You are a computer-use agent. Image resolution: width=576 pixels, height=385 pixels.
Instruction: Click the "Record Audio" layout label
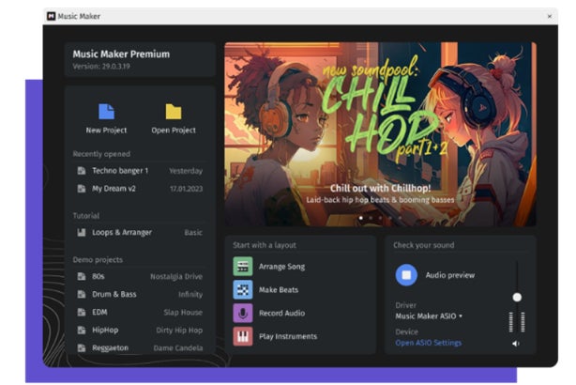pyautogui.click(x=281, y=313)
